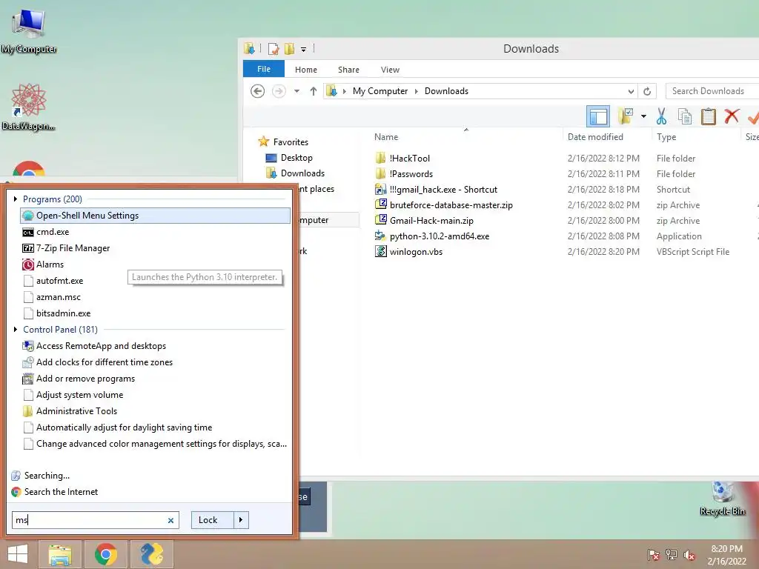Select the winlogon.vbs script file
The height and width of the screenshot is (569, 759).
416,252
